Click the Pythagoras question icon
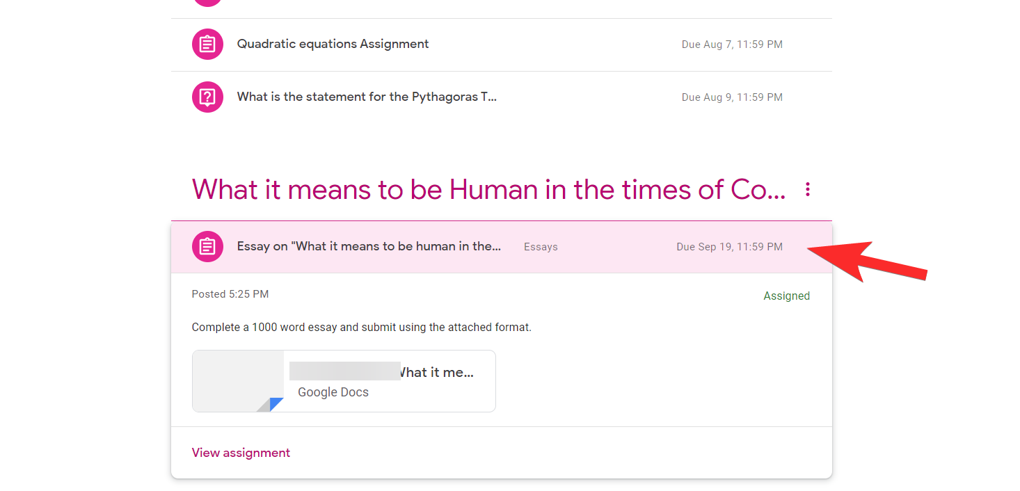Screen dimensions: 1020x491 click(x=207, y=97)
